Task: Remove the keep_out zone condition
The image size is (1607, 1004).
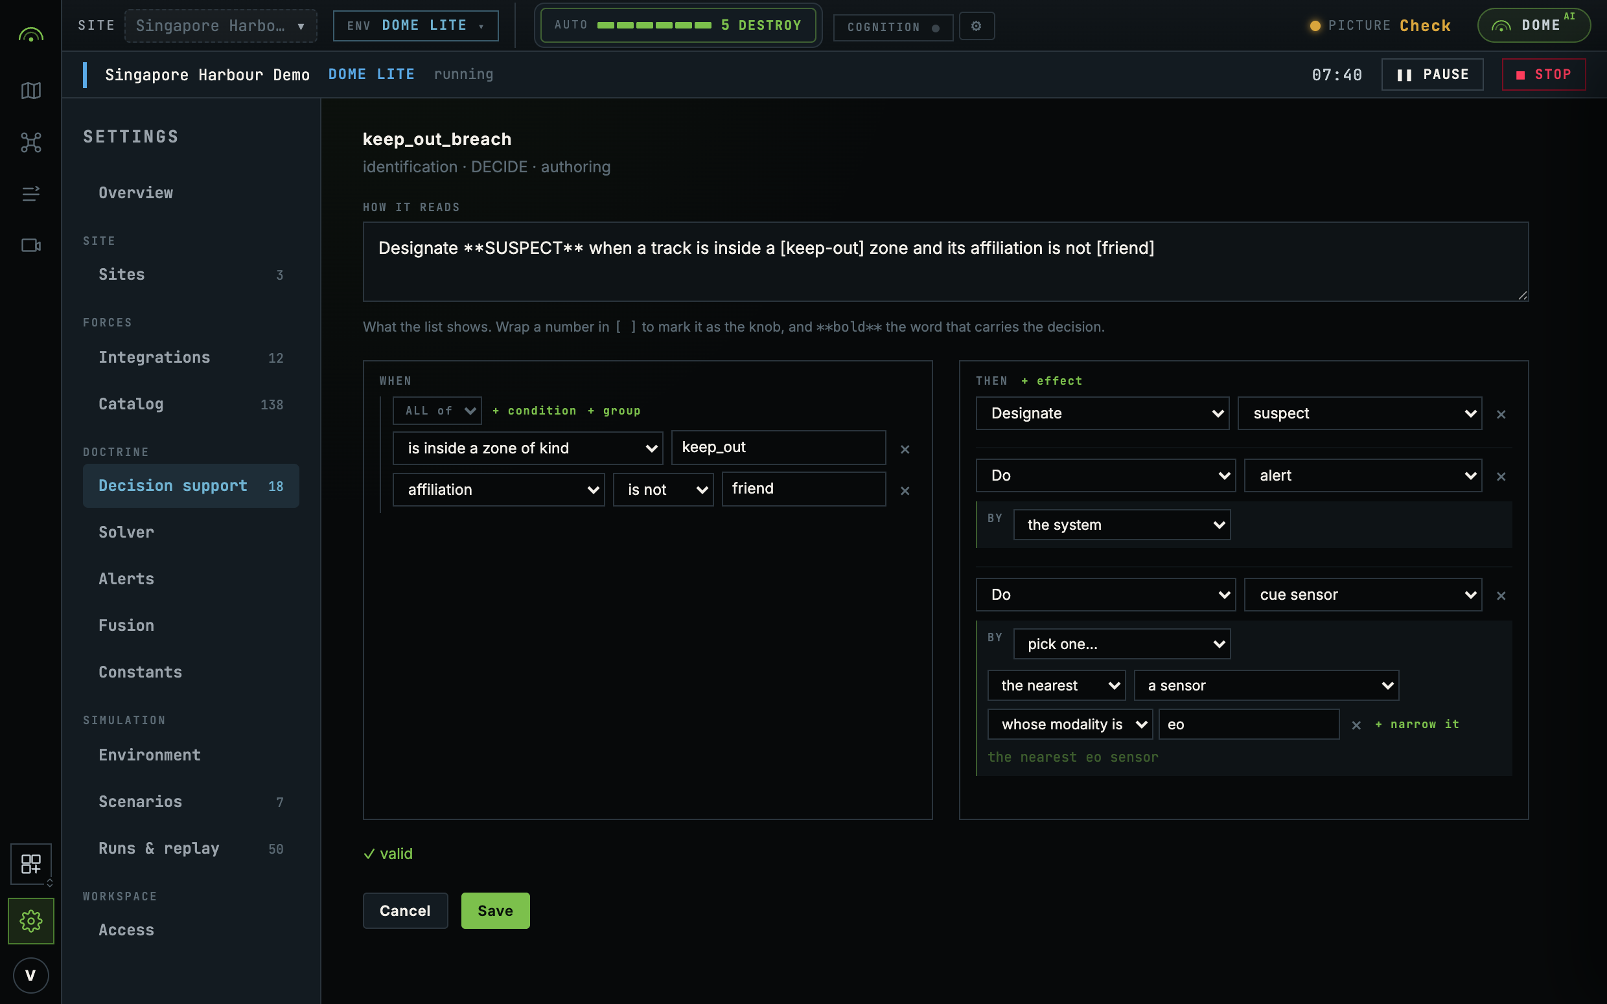Action: point(905,450)
